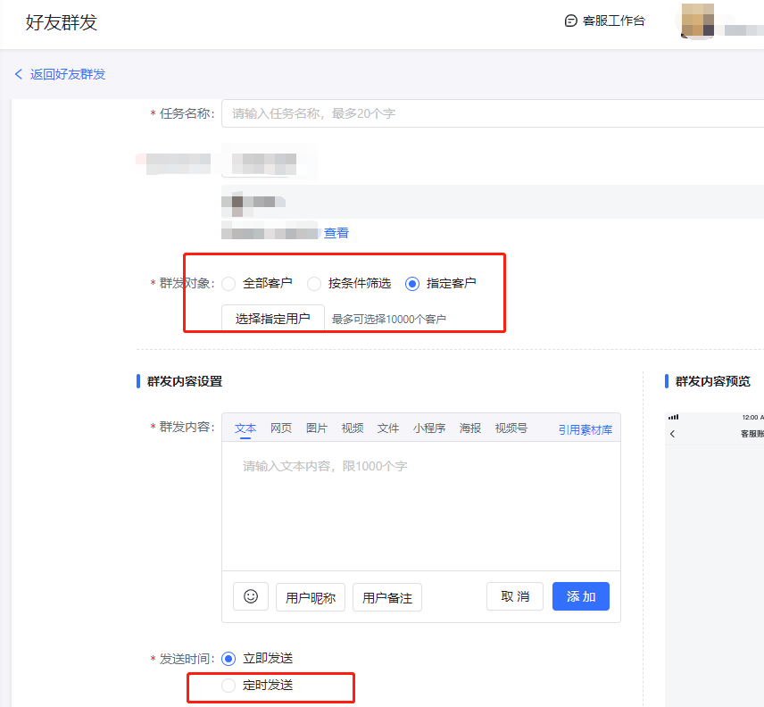Screen dimensions: 764x707
Task: Switch to the 图片 content tab
Action: pos(317,428)
